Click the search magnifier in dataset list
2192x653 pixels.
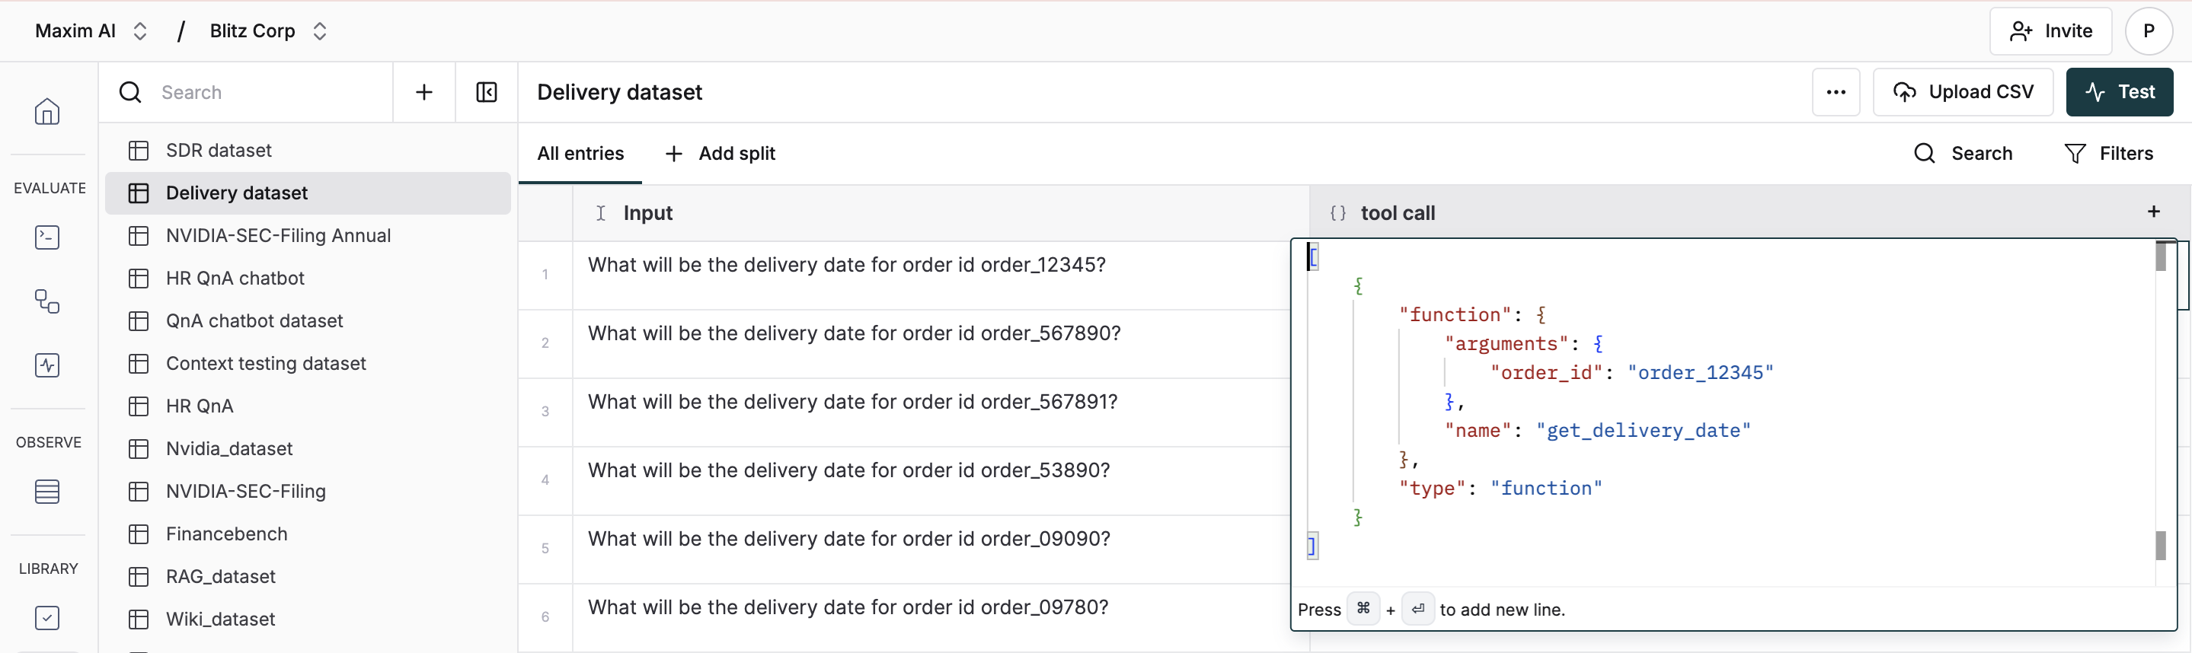pyautogui.click(x=130, y=92)
